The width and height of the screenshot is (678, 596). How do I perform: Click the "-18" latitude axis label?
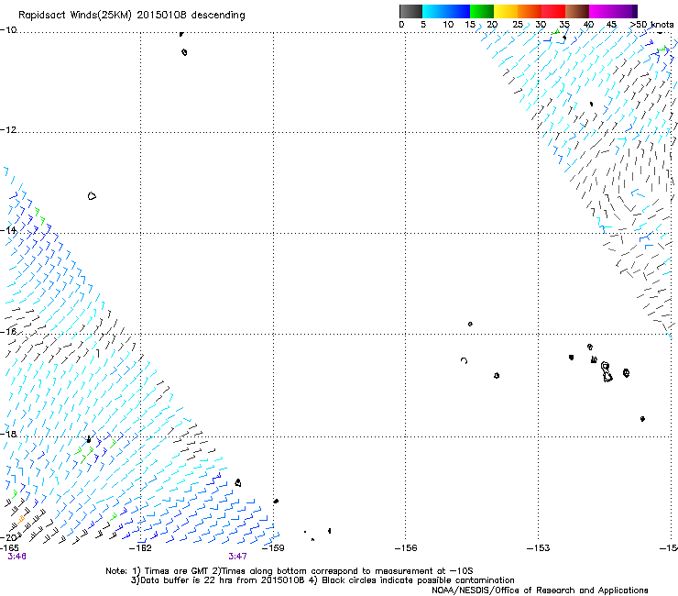[x=8, y=434]
